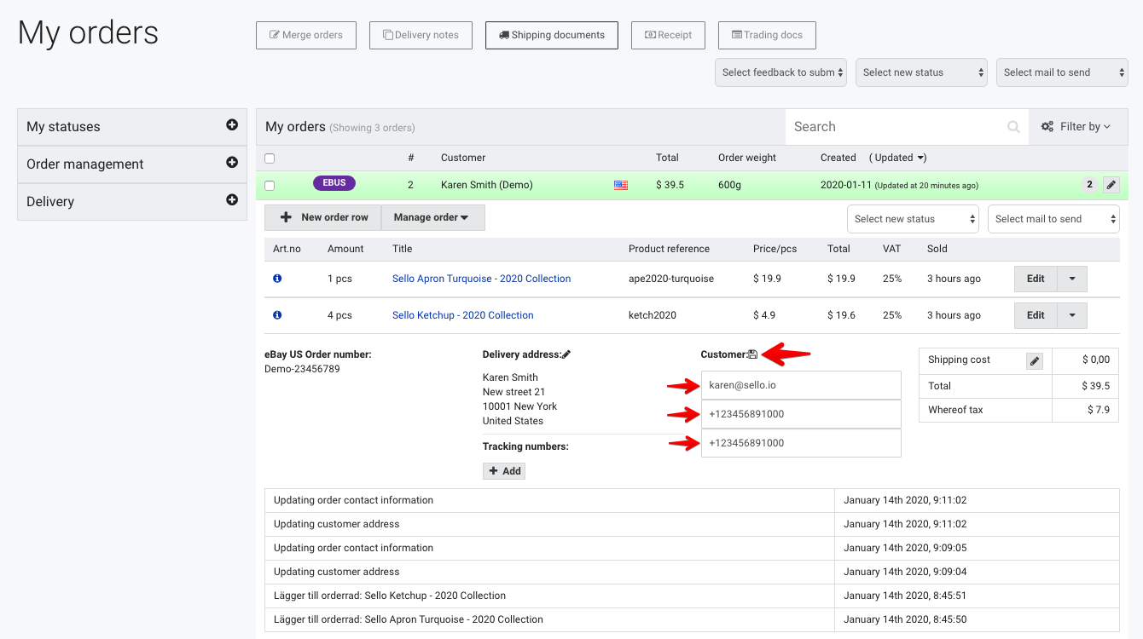The image size is (1143, 639).
Task: Open Select feedback to submit dropdown
Action: tap(780, 72)
